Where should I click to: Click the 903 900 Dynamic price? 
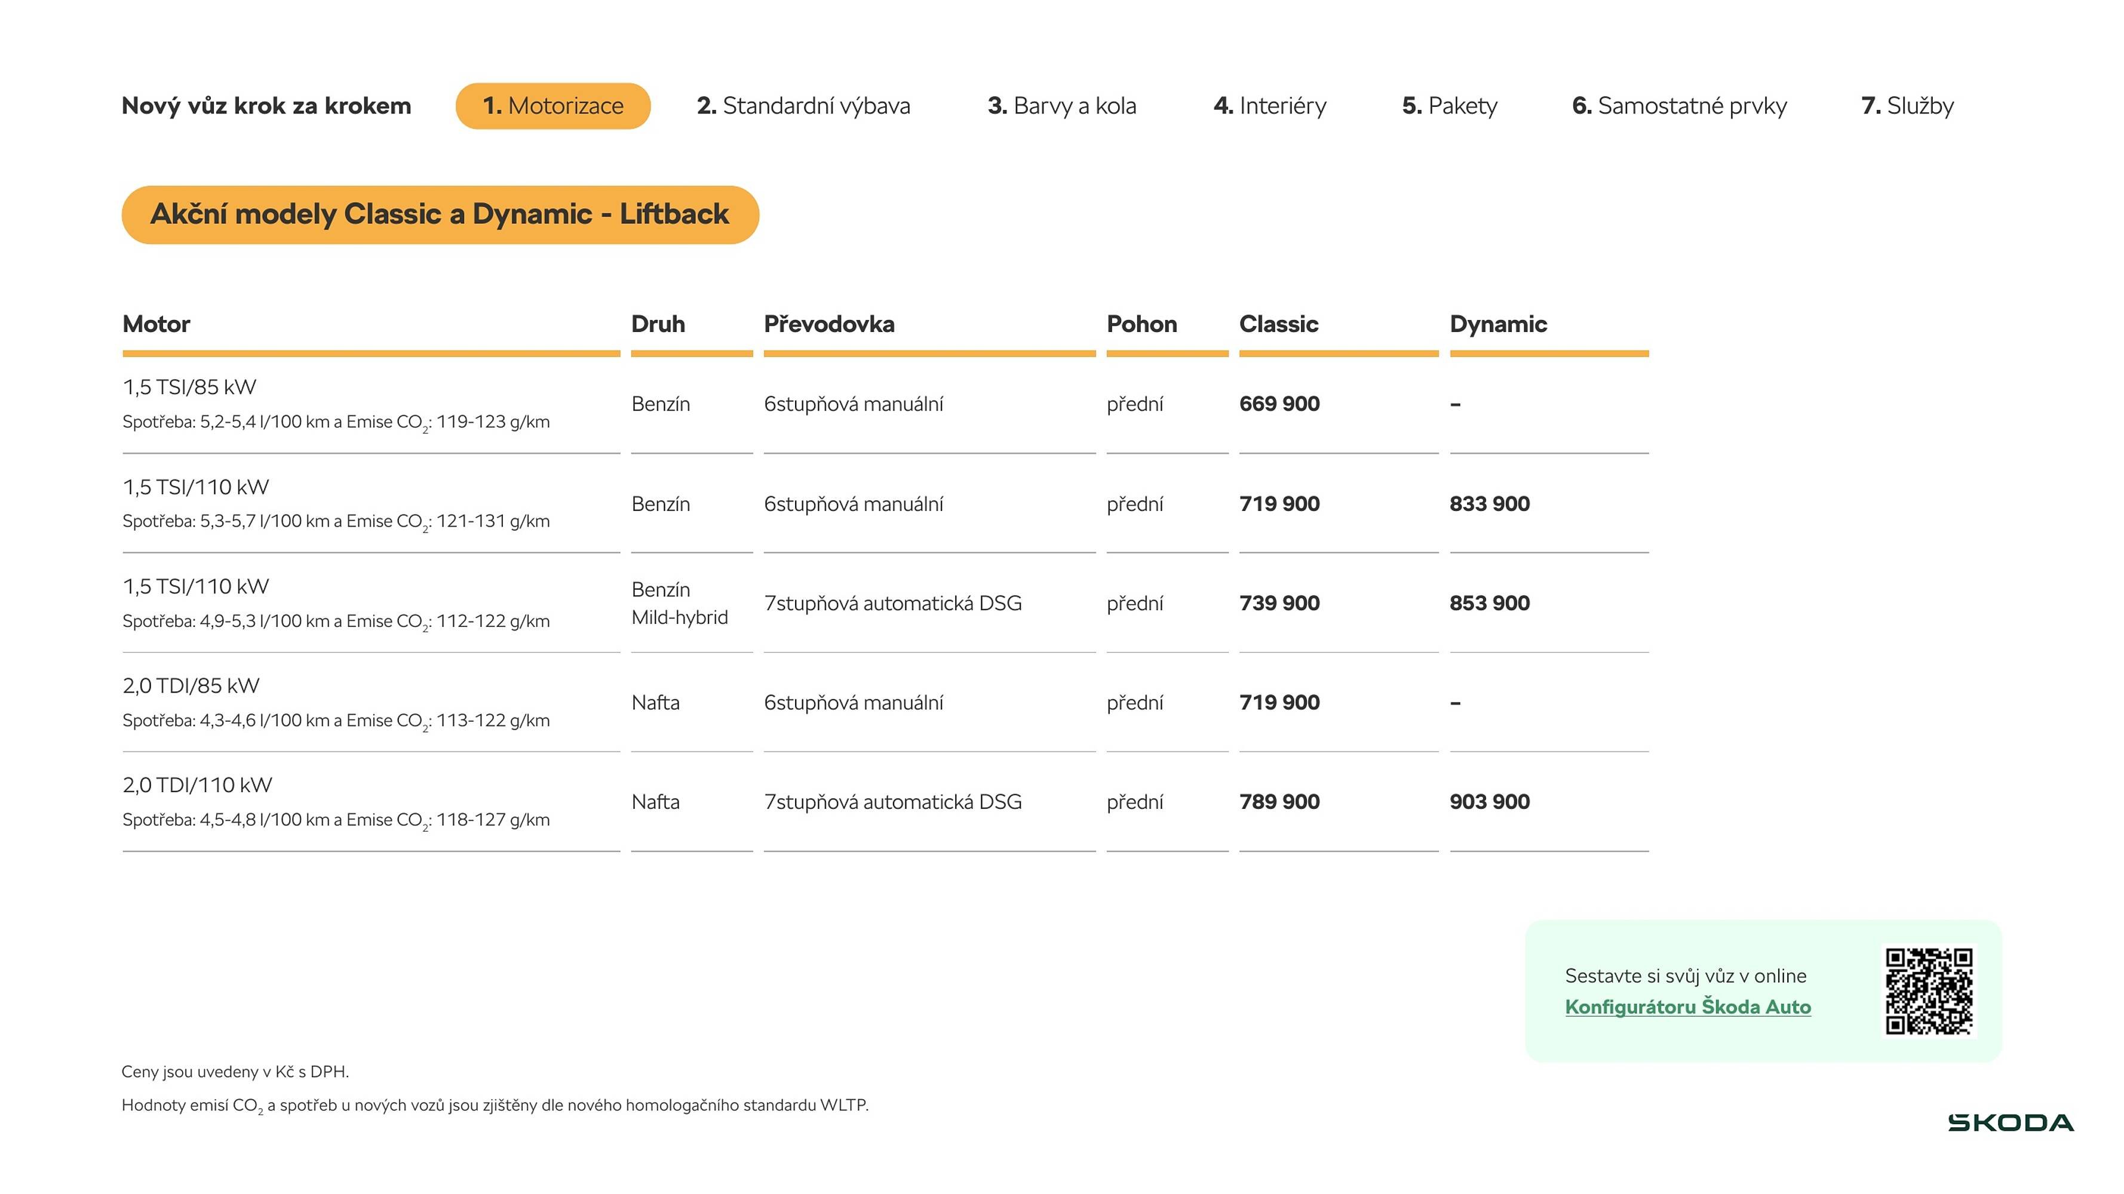[x=1489, y=802]
